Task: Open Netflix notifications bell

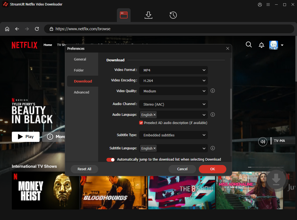Action: [x=262, y=45]
